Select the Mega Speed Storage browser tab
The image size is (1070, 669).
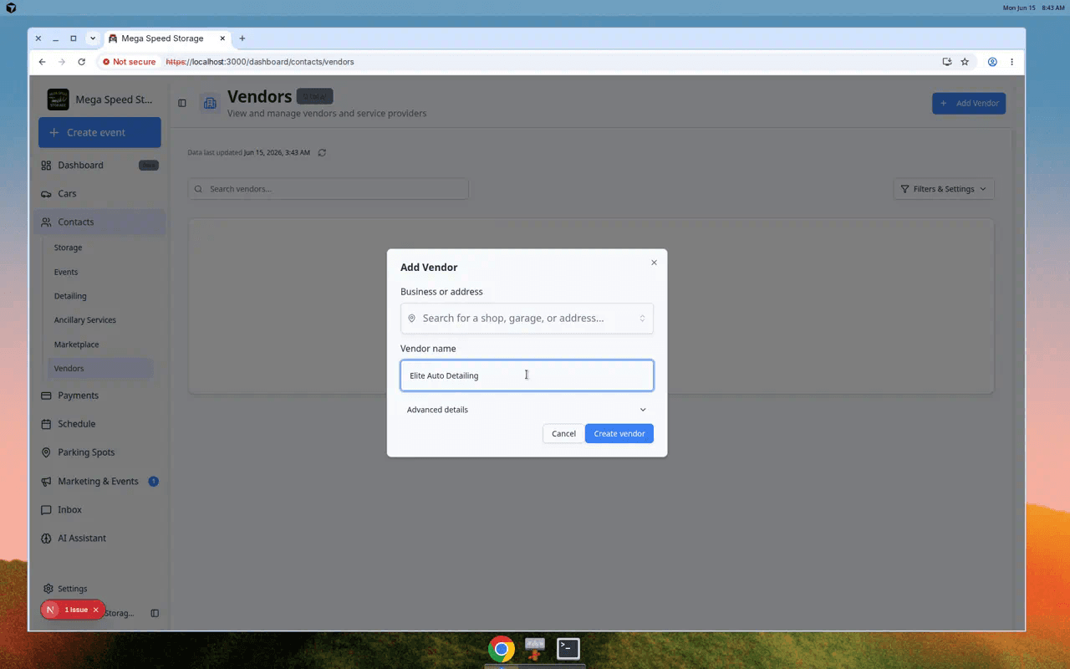tap(167, 38)
